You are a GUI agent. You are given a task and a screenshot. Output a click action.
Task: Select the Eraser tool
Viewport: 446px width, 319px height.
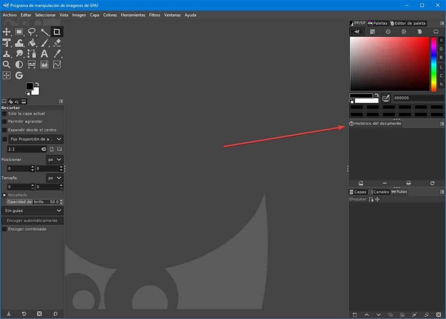coord(57,43)
